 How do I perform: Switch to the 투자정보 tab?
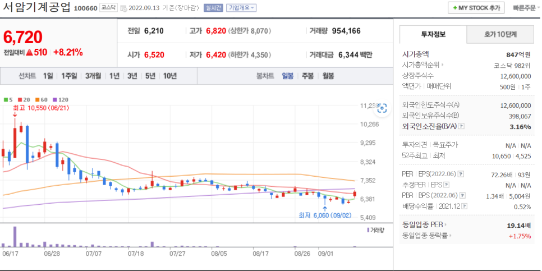click(x=433, y=34)
